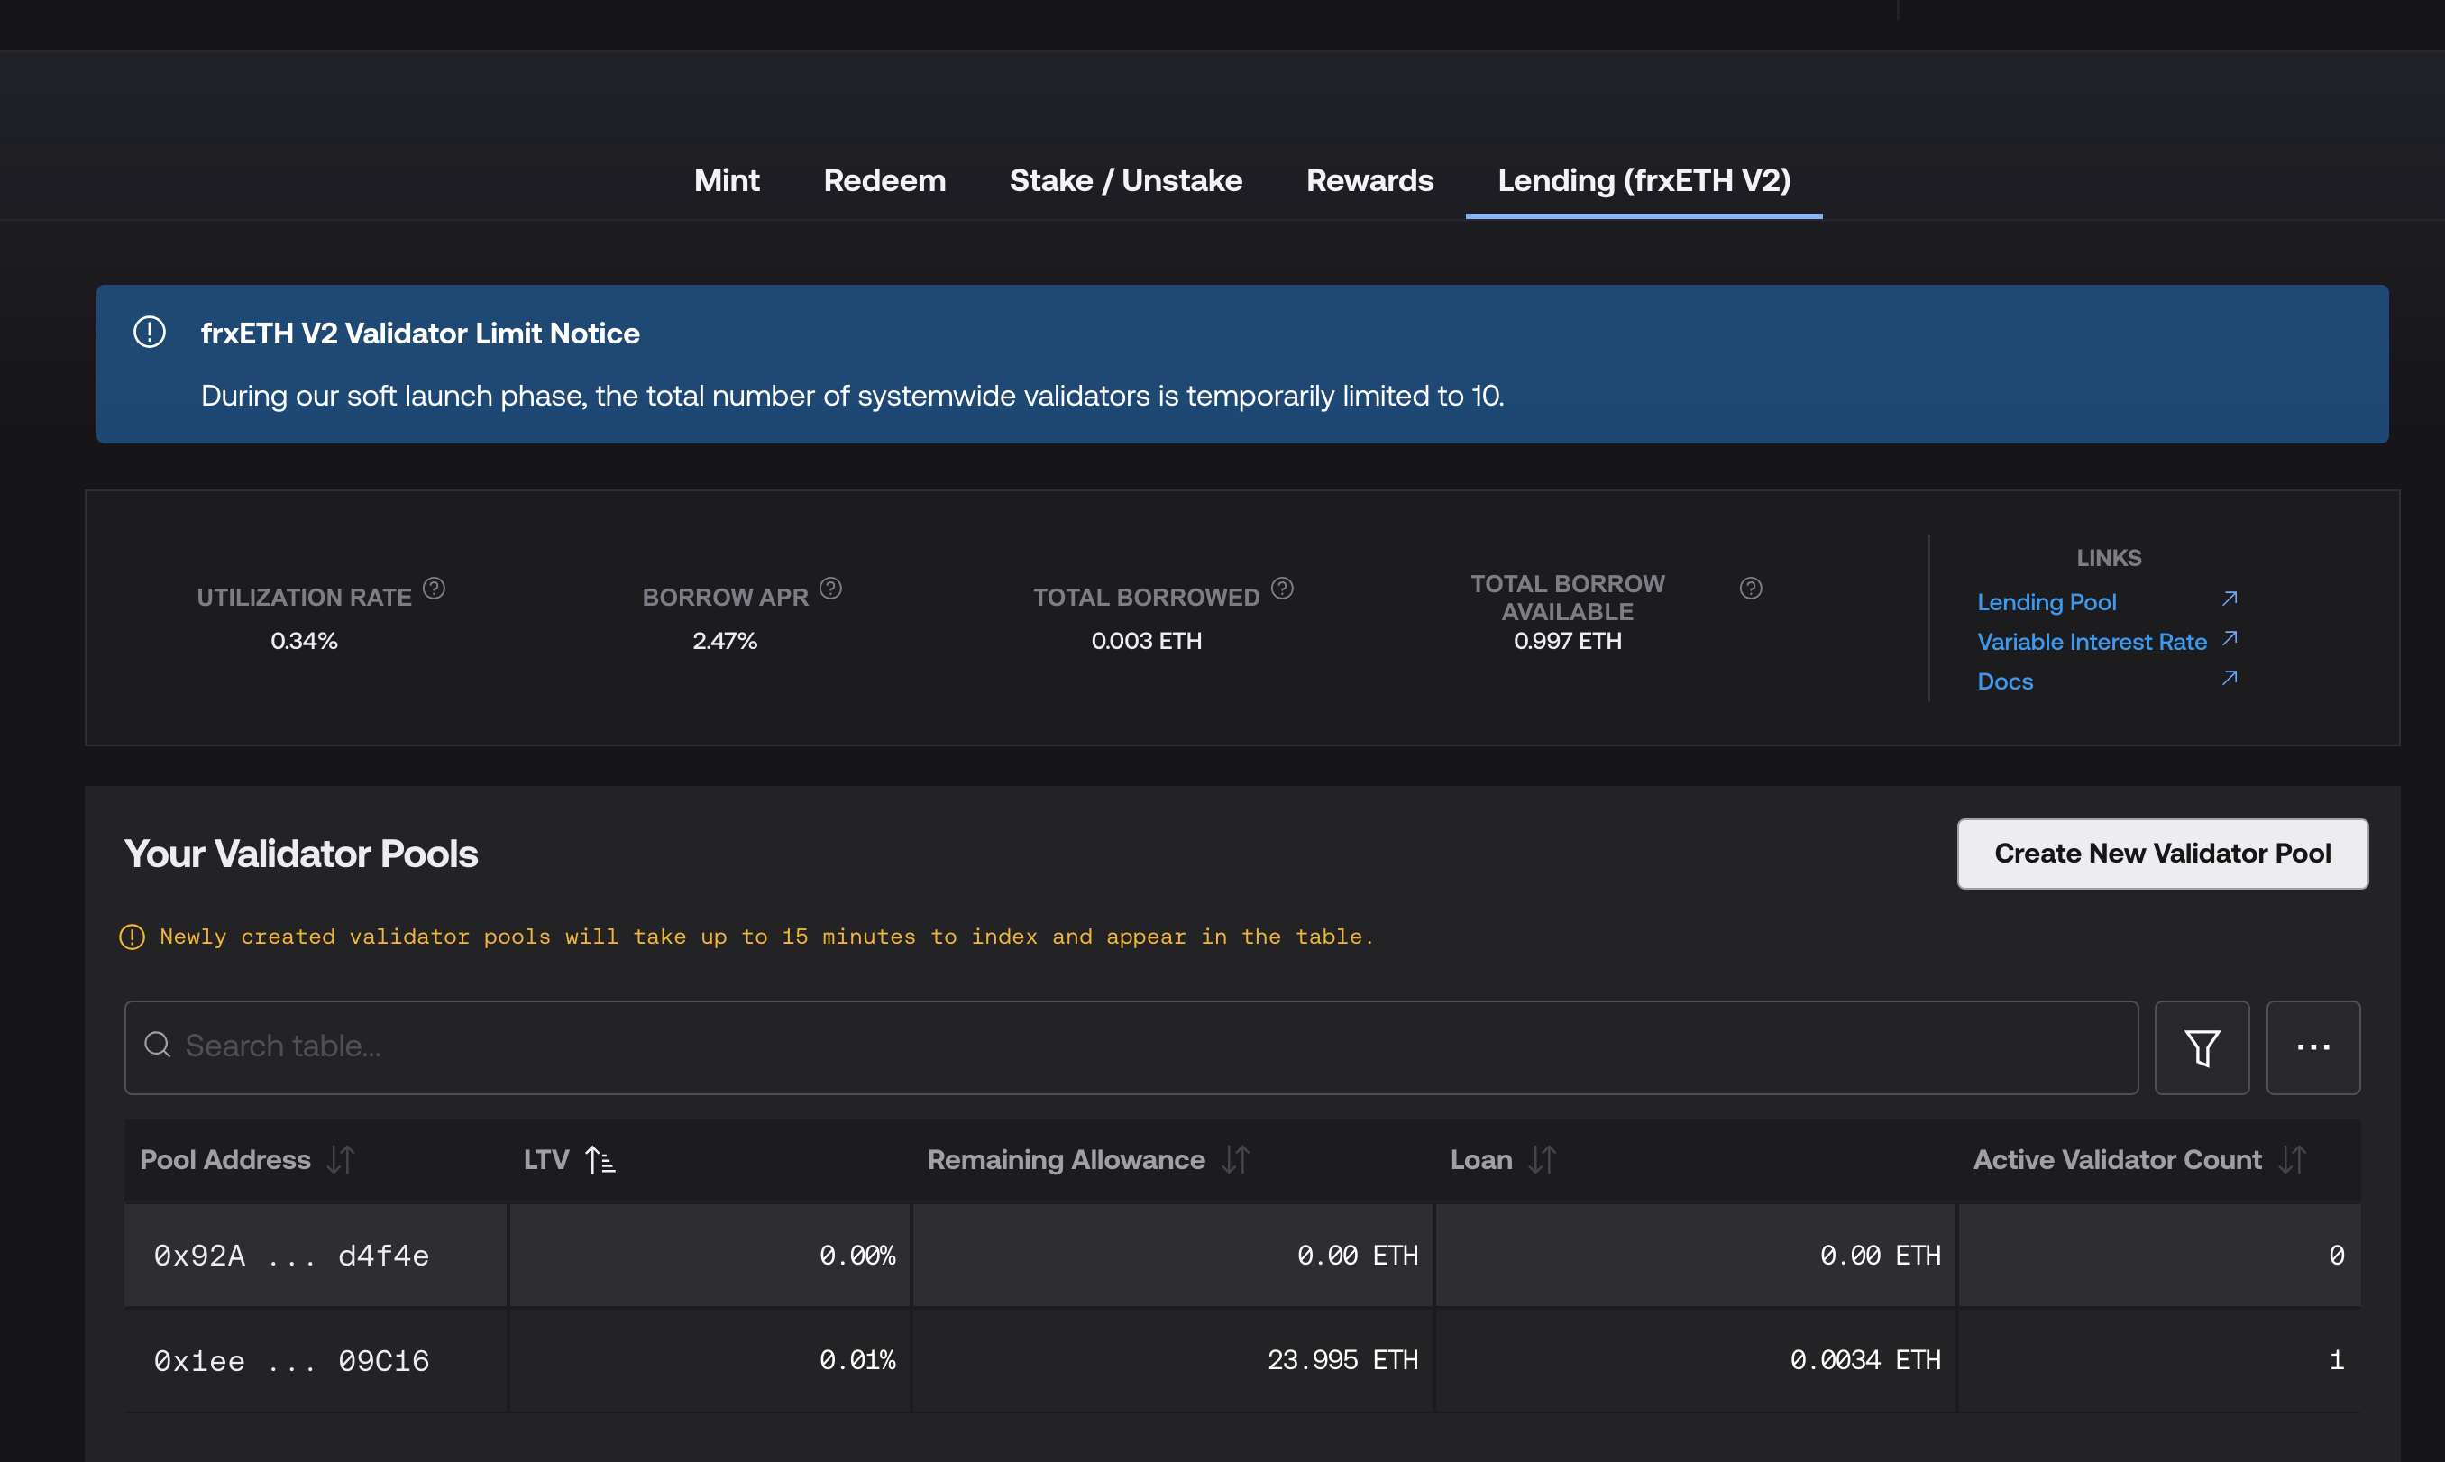Click Total Borrow Available help icon
Image resolution: width=2445 pixels, height=1462 pixels.
pyautogui.click(x=1751, y=589)
